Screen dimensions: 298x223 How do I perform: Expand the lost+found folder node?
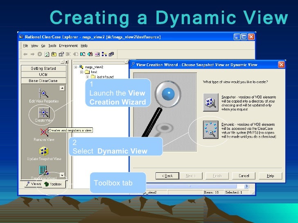[88, 77]
